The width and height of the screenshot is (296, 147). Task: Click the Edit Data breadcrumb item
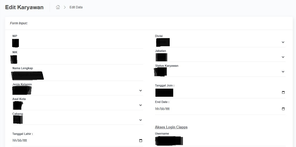coord(76,7)
